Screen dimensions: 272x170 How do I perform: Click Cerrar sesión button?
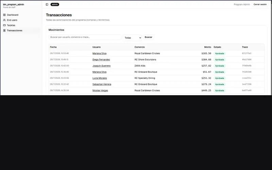pyautogui.click(x=260, y=4)
